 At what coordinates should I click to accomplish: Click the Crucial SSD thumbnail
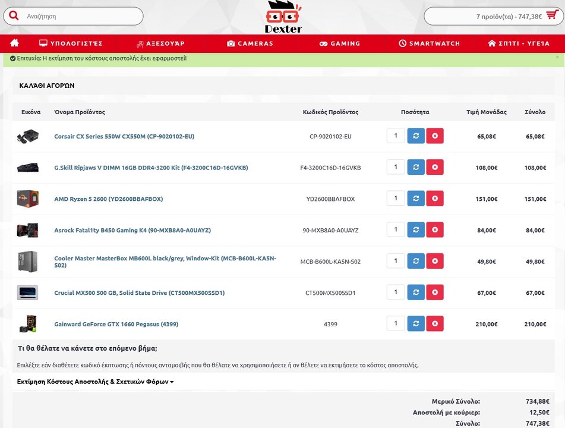click(28, 293)
